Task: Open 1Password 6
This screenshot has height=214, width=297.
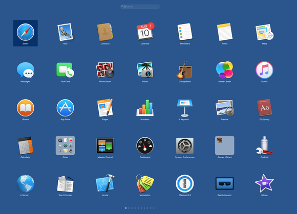Action: [x=185, y=183]
